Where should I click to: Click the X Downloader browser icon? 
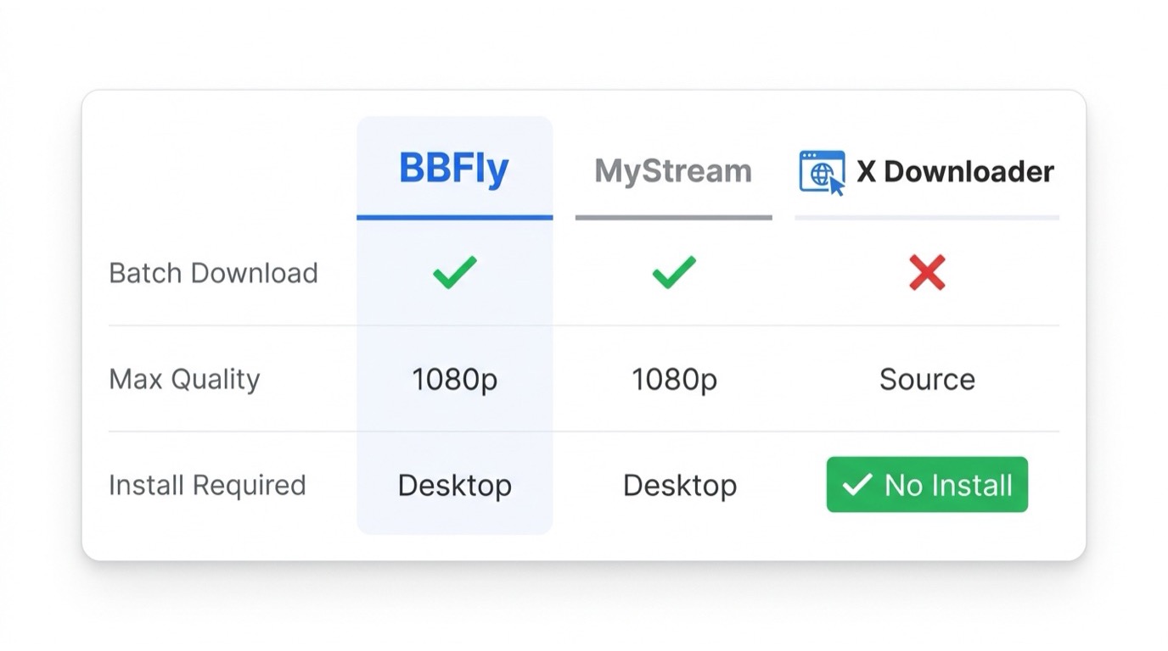[823, 172]
